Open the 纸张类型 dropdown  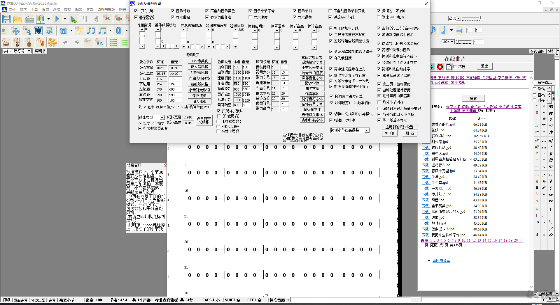162,117
